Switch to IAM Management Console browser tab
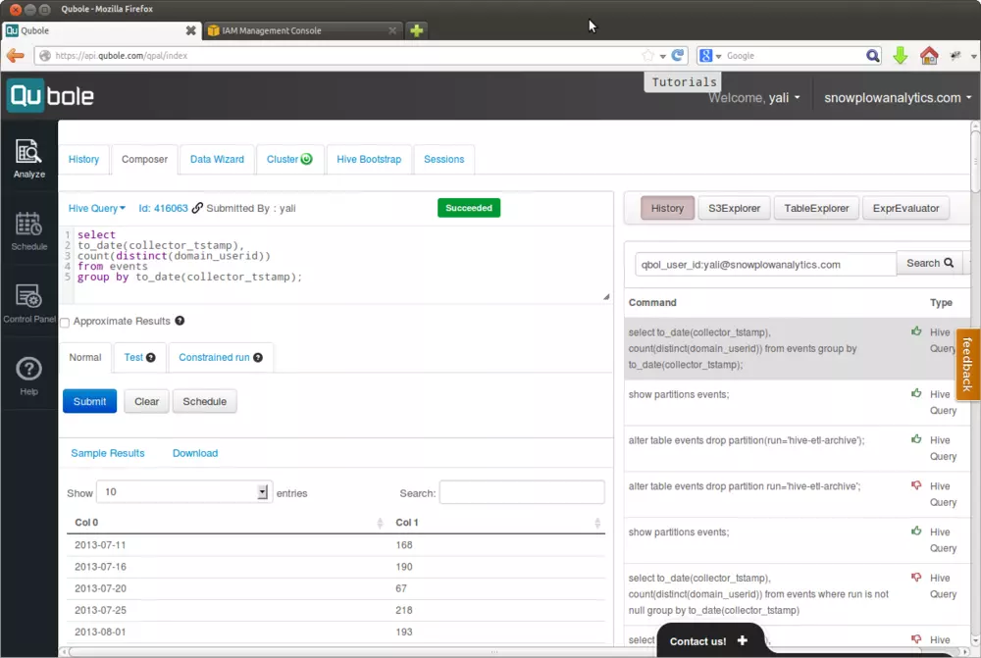 (x=301, y=30)
